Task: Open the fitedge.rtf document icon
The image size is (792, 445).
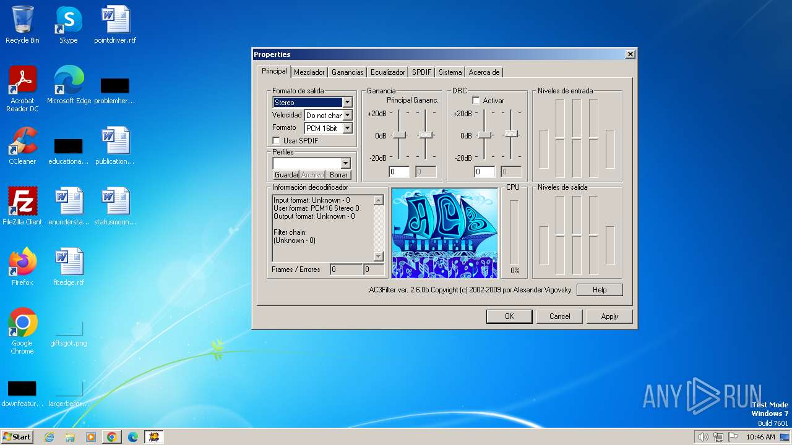Action: (68, 267)
